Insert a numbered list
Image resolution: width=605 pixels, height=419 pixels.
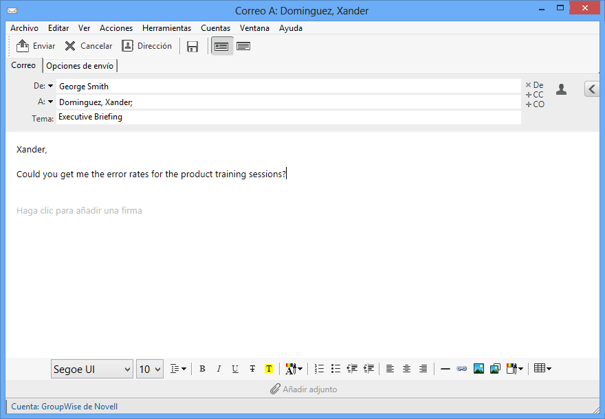pyautogui.click(x=319, y=369)
